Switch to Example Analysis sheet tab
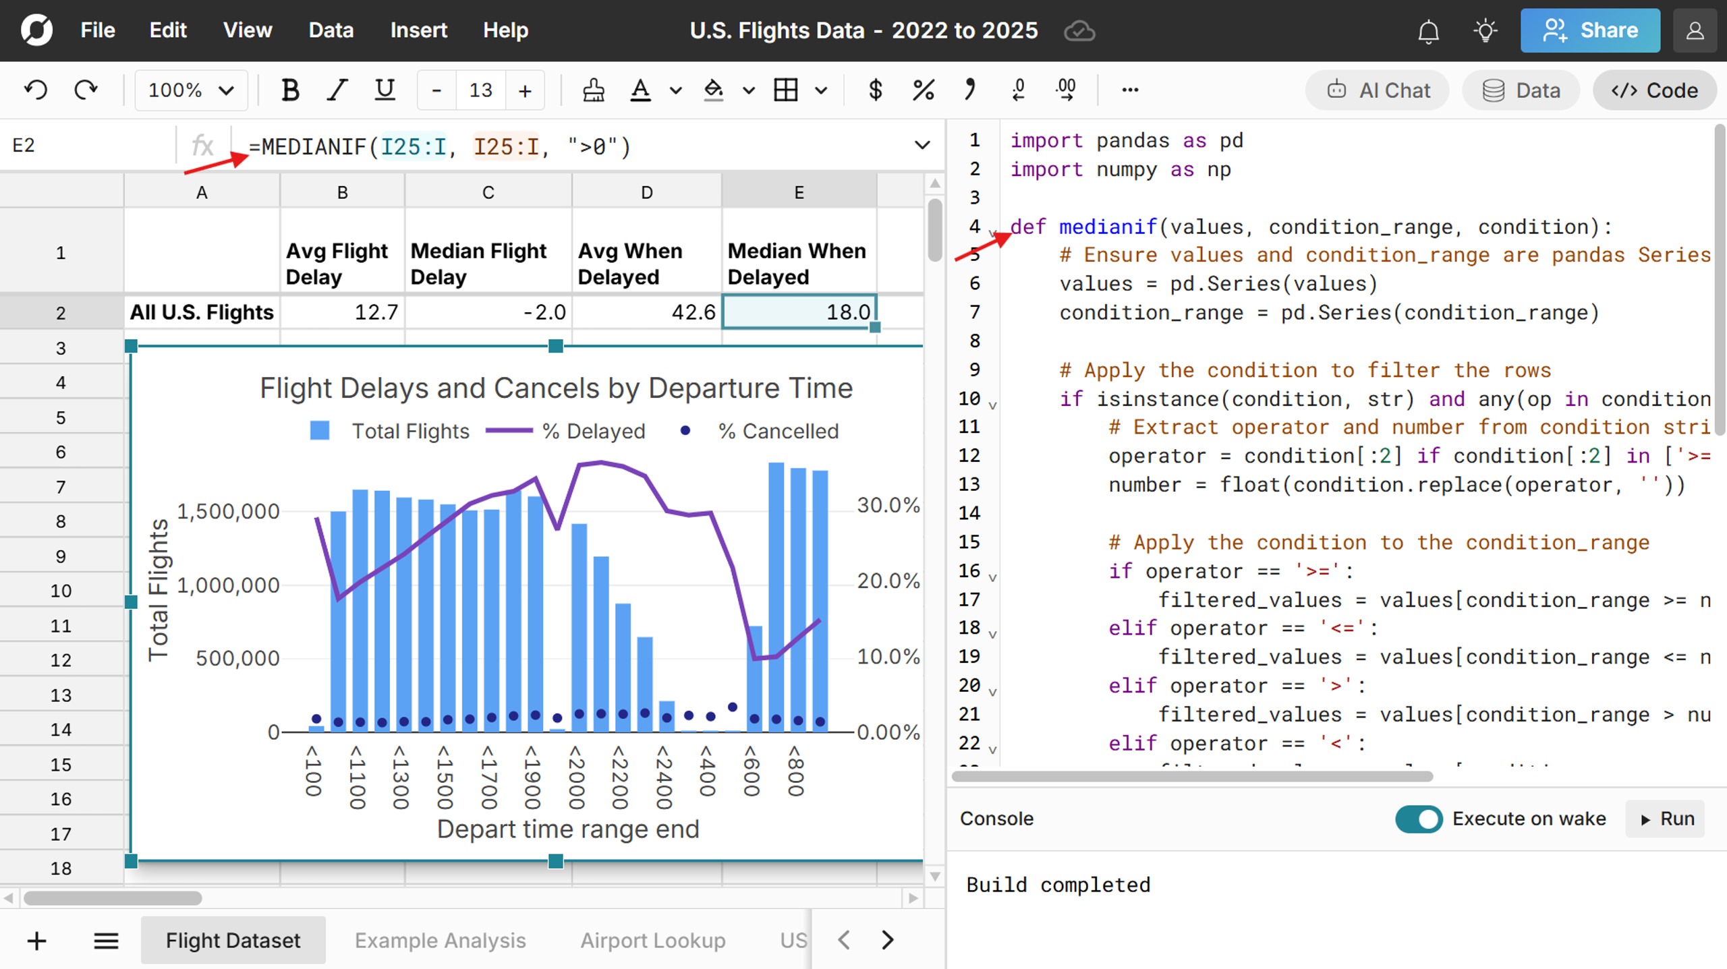Viewport: 1727px width, 969px height. pyautogui.click(x=440, y=940)
